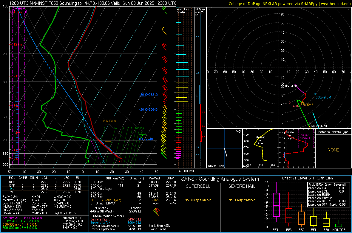Click the 6 km height marker
The width and height of the screenshot is (352, 233).
(17, 106)
